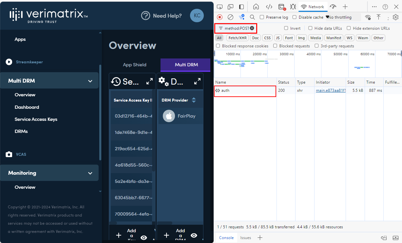402x243 pixels.
Task: Filter by Fetch/XHR type
Action: tap(238, 38)
